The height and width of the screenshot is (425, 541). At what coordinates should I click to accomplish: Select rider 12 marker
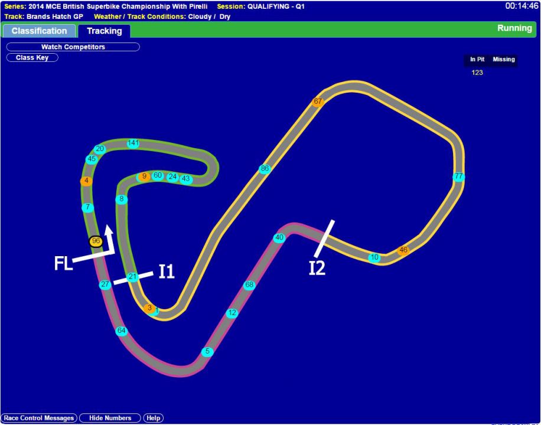point(232,313)
